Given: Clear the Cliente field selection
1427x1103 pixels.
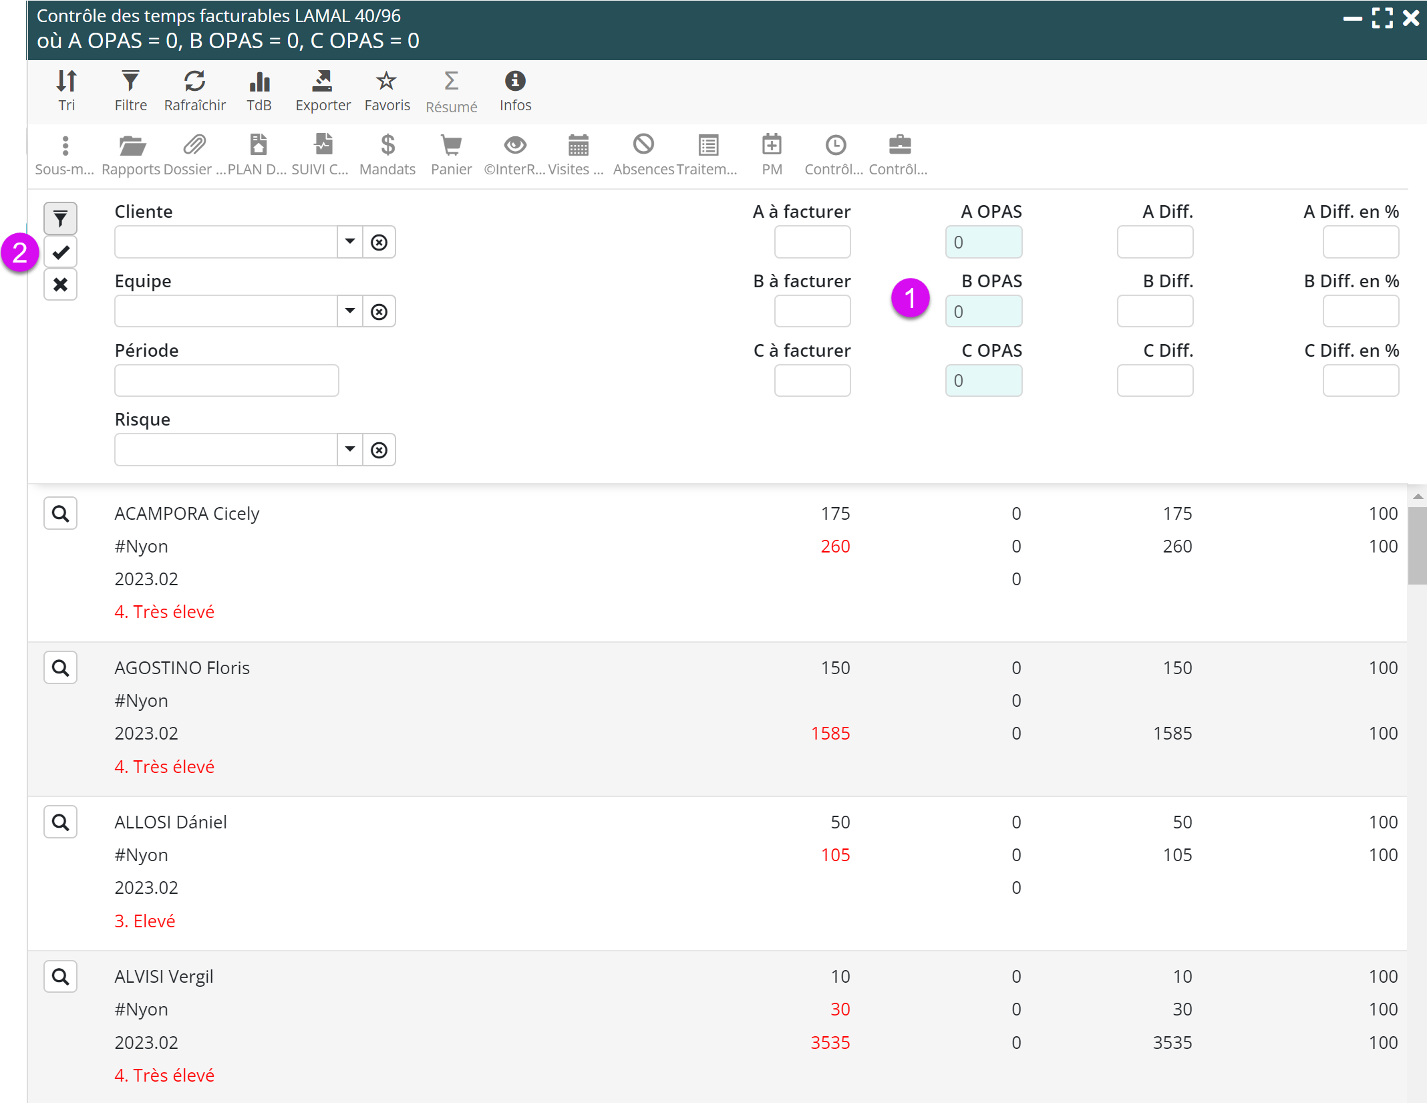Looking at the screenshot, I should click(379, 242).
